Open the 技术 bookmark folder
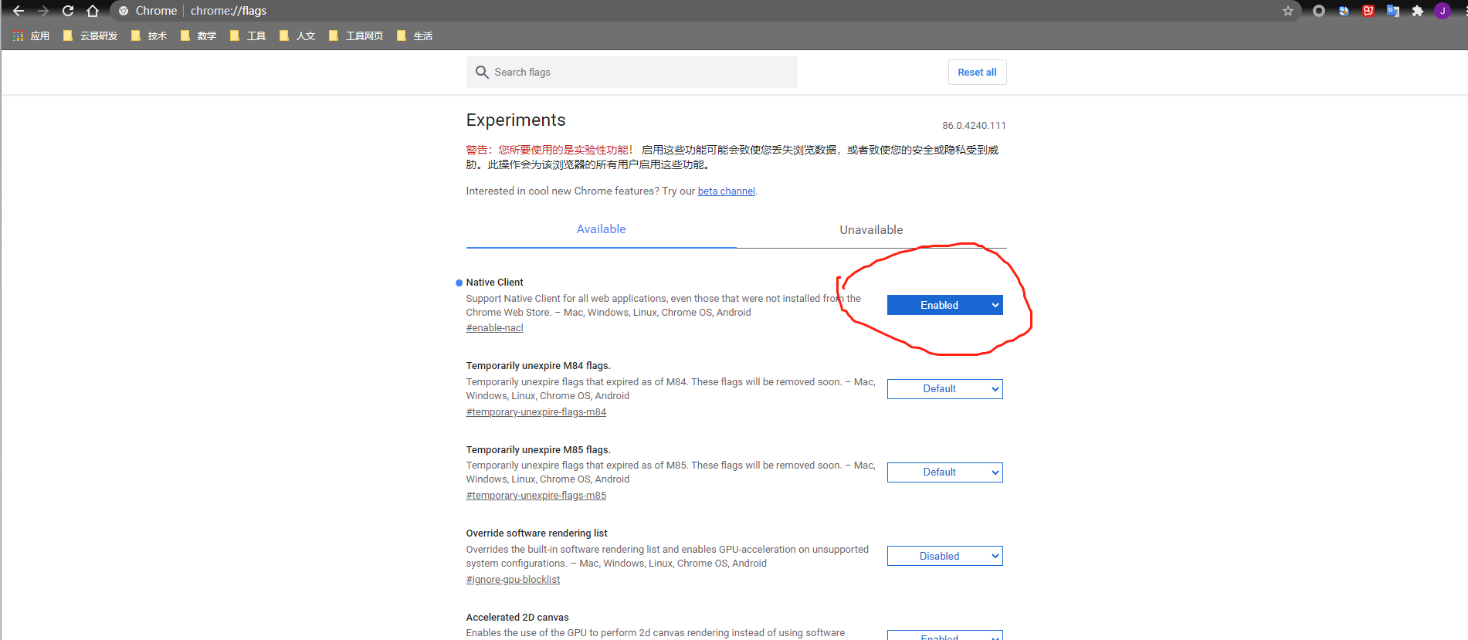1468x640 pixels. coord(149,36)
